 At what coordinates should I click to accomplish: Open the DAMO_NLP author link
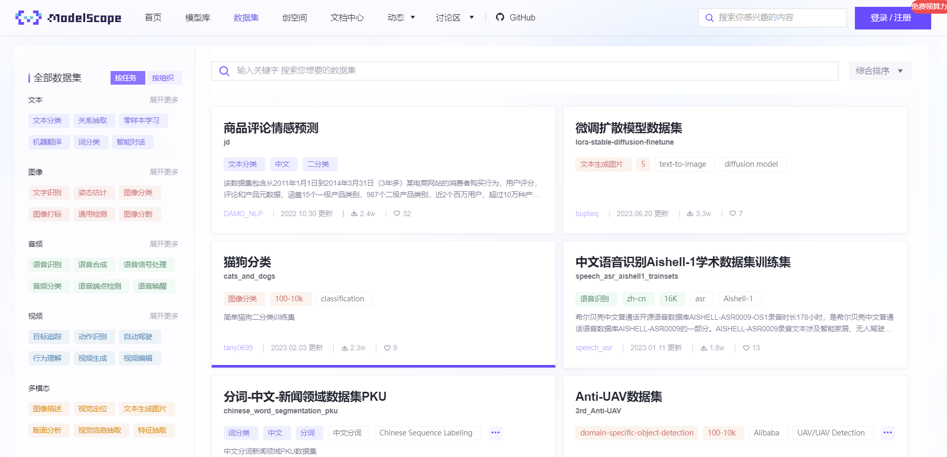(243, 214)
